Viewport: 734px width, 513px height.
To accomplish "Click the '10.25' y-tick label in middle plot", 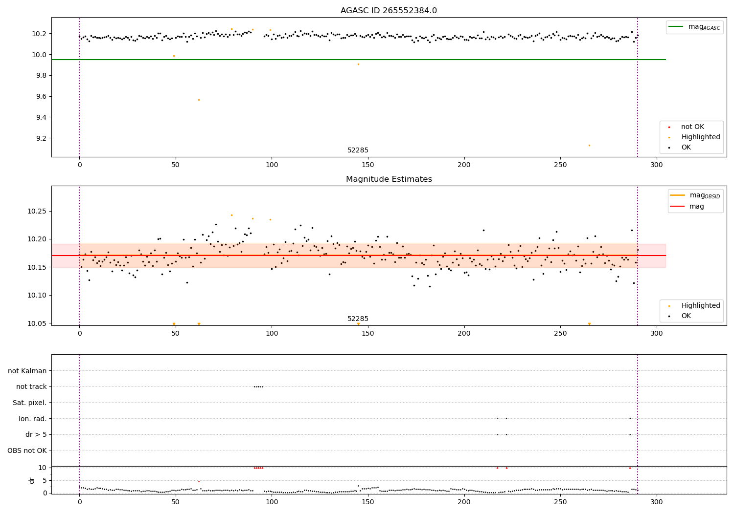I will 38,212.
